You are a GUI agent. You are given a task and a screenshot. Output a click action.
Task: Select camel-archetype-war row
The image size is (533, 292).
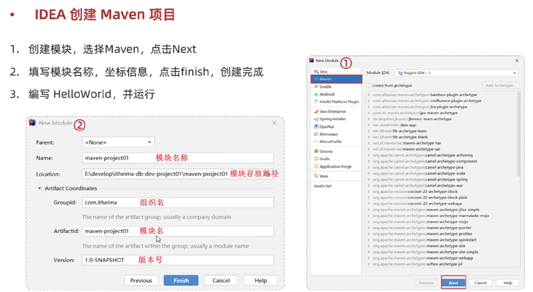coord(441,185)
